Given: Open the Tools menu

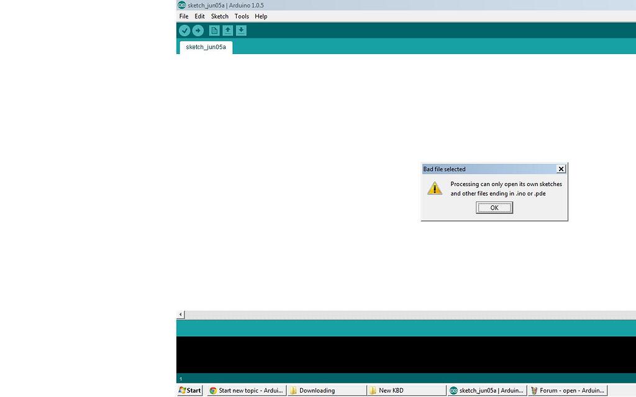Looking at the screenshot, I should [242, 16].
